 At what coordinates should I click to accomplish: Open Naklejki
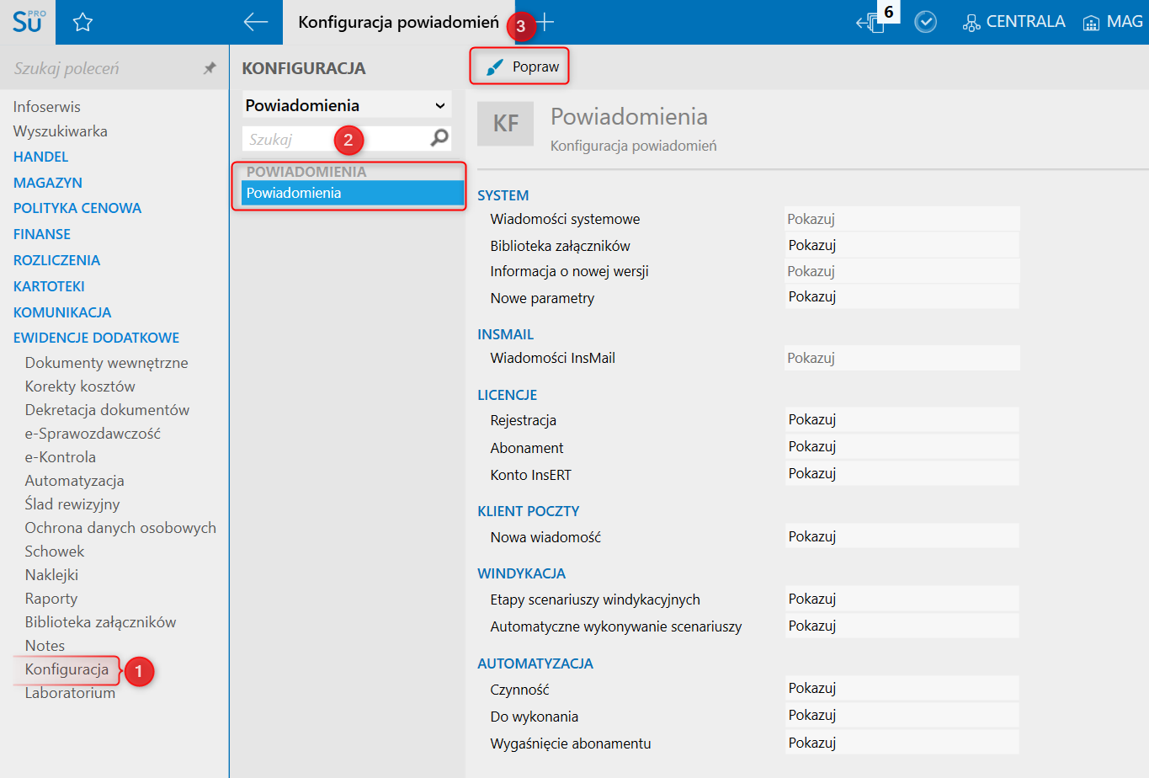click(51, 575)
